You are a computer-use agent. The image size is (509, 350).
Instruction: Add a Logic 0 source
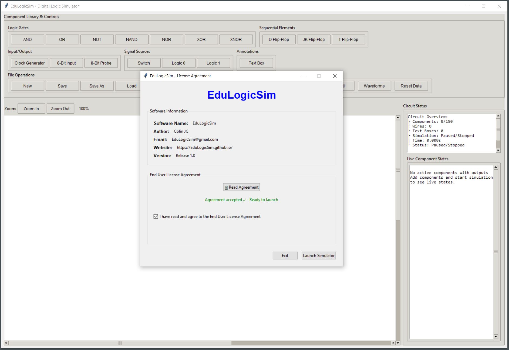tap(179, 63)
